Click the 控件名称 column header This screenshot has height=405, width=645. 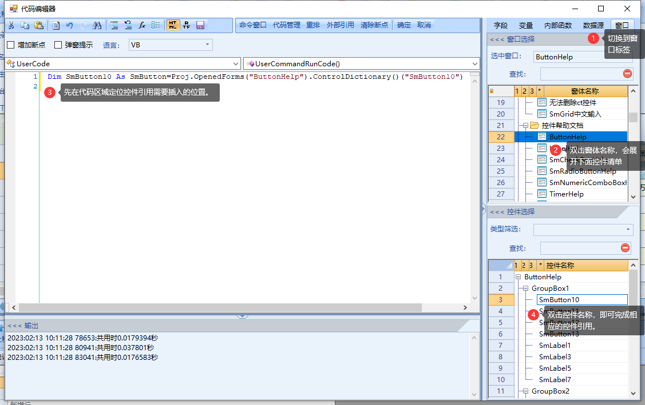[586, 266]
